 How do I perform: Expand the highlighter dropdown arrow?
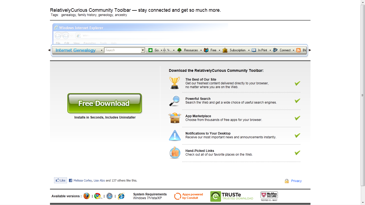pos(174,50)
